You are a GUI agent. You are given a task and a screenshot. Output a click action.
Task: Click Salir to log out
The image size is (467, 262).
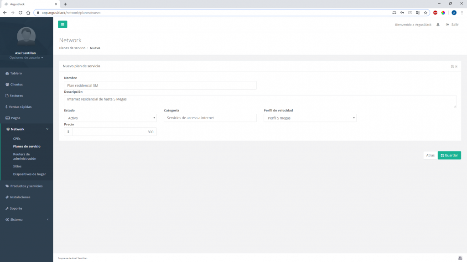click(x=452, y=25)
